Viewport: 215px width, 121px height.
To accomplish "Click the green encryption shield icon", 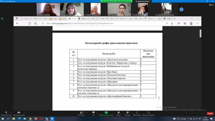I will tap(2, 18).
